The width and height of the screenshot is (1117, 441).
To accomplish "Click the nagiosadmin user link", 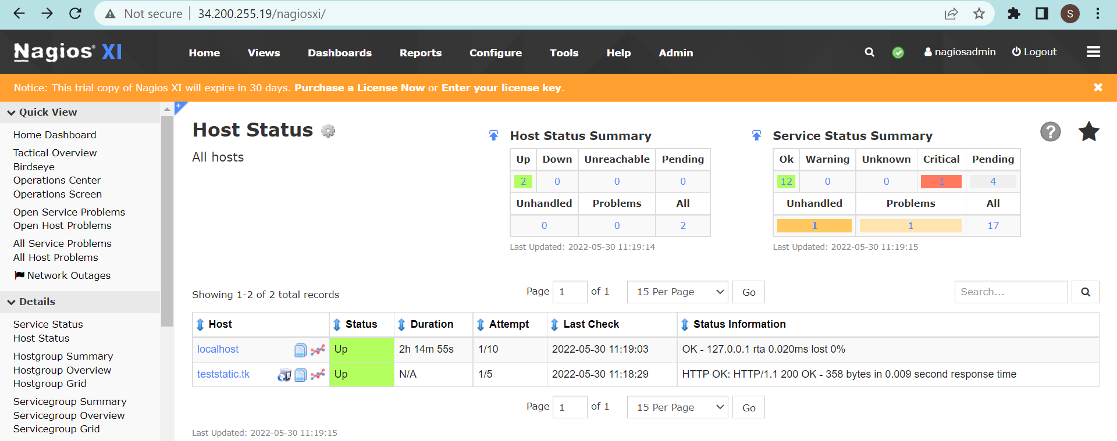I will point(960,52).
